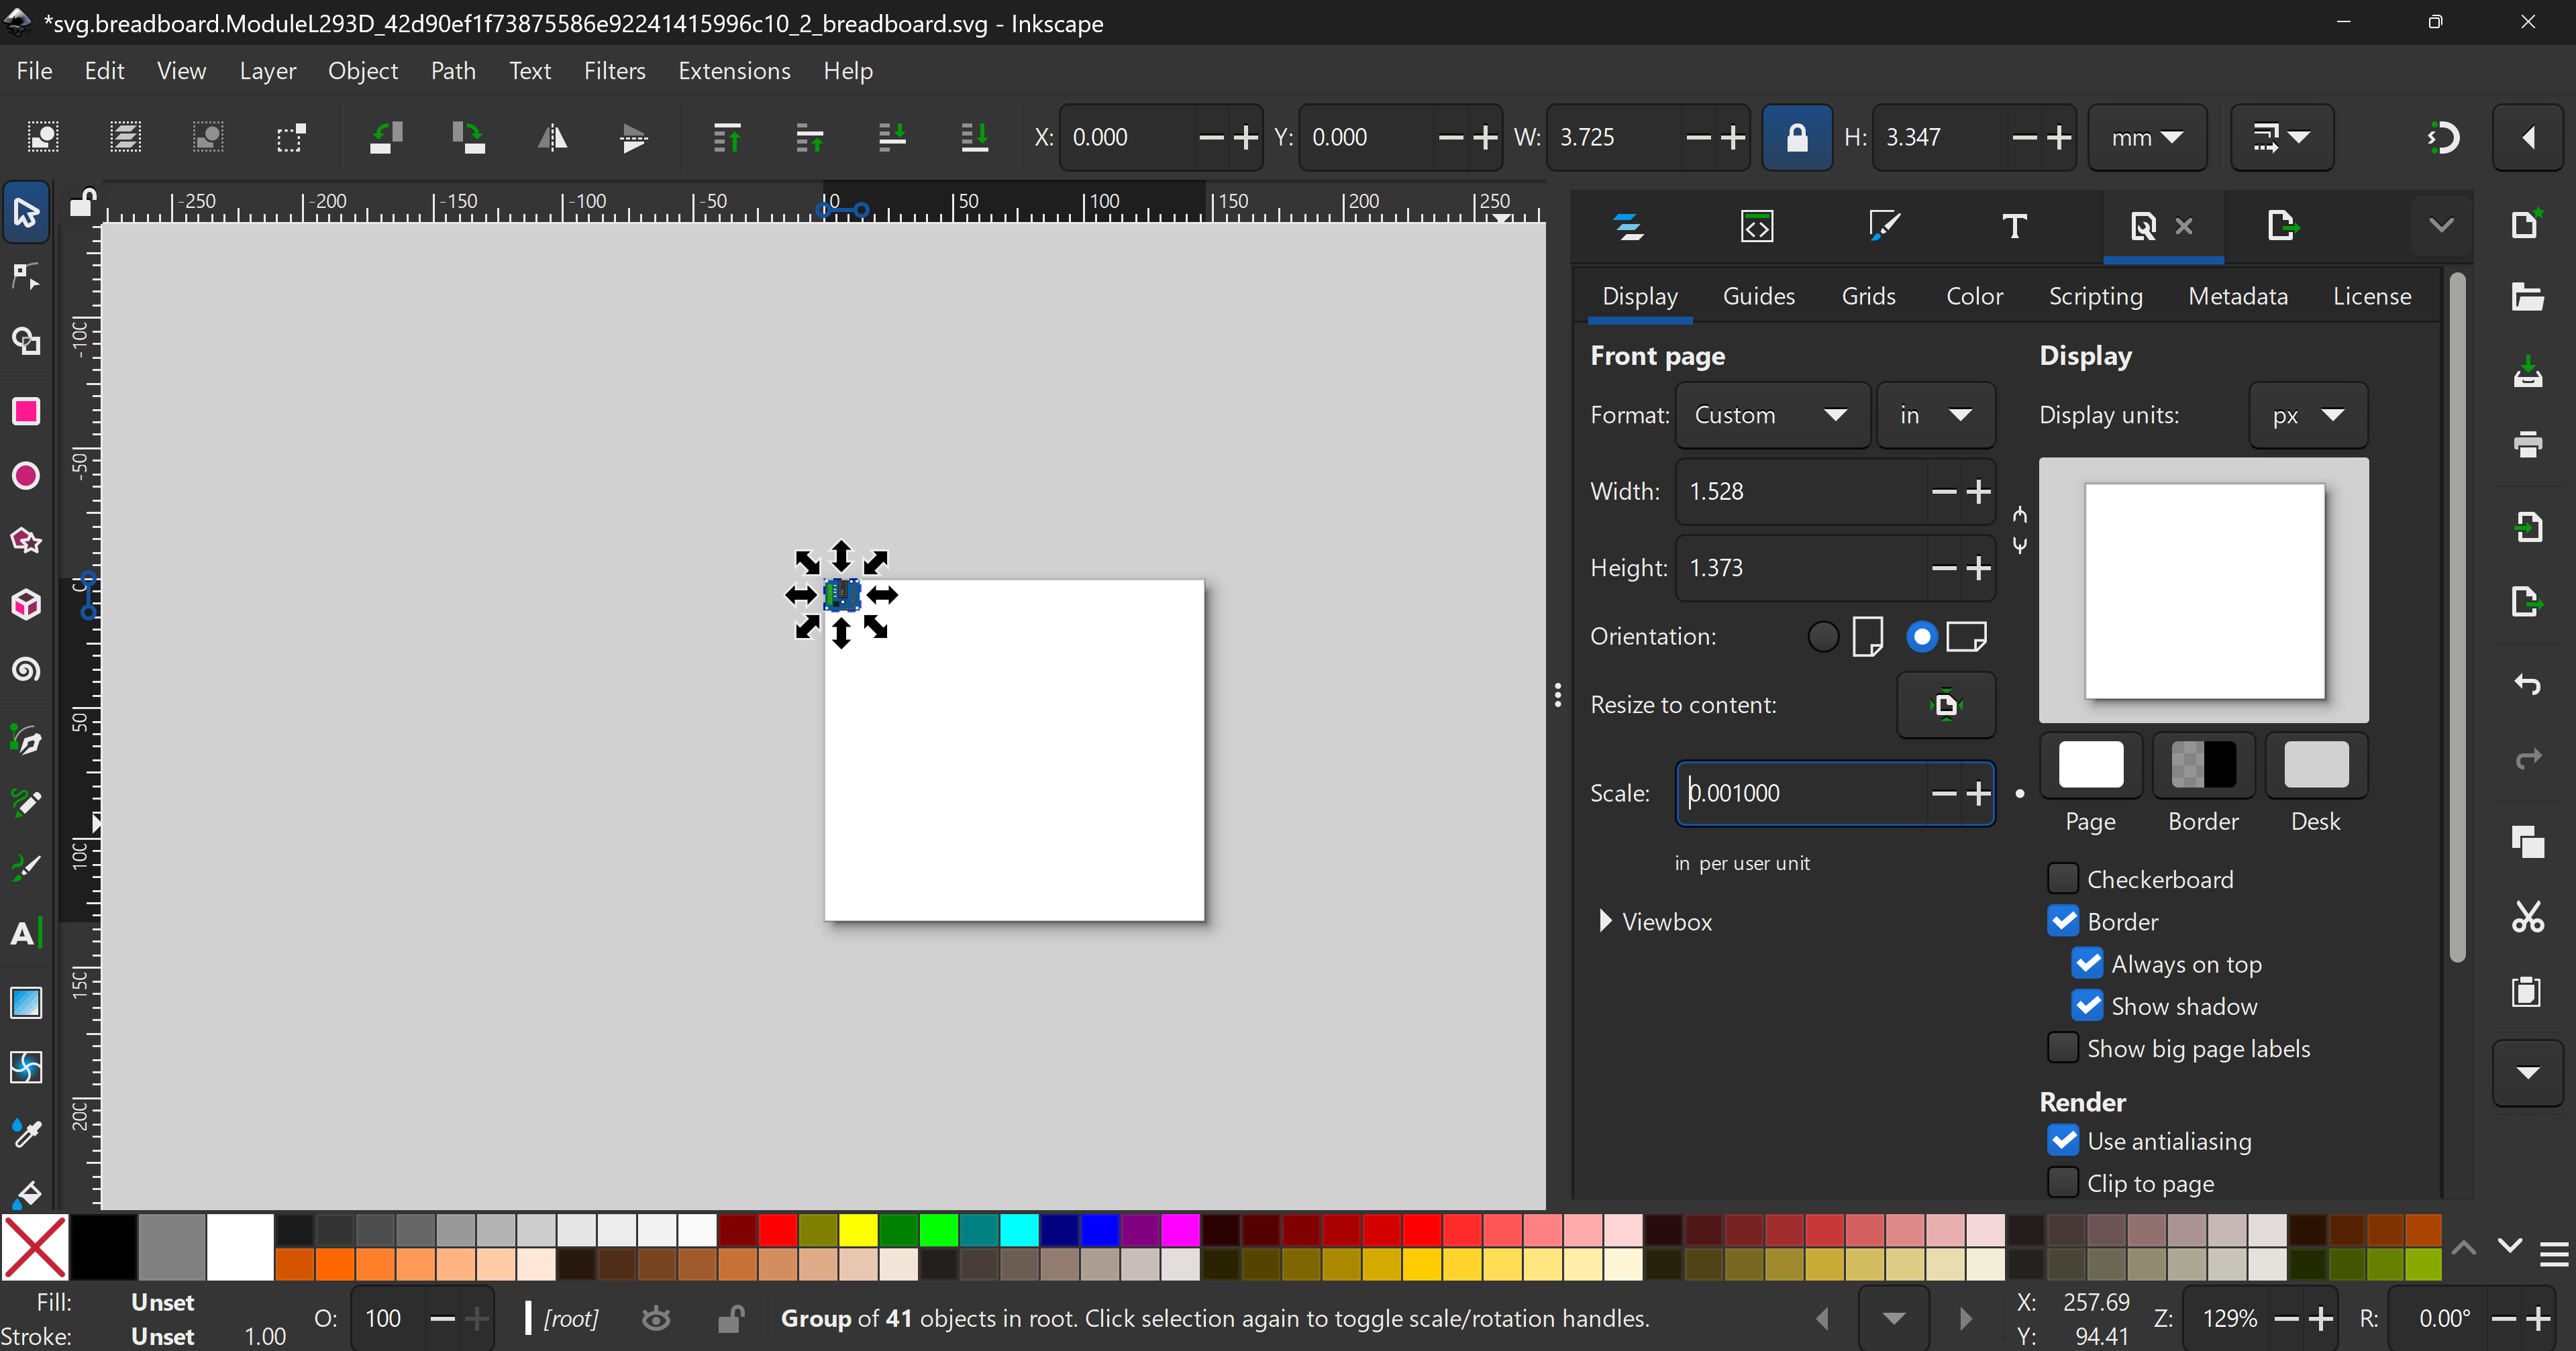Image resolution: width=2576 pixels, height=1351 pixels.
Task: Select the Node editing tool
Action: pyautogui.click(x=26, y=277)
